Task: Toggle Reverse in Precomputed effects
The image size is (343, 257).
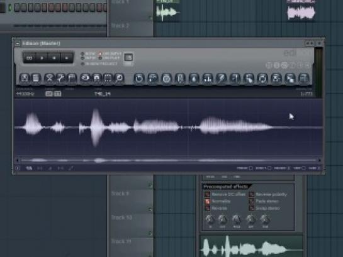Action: pos(216,208)
